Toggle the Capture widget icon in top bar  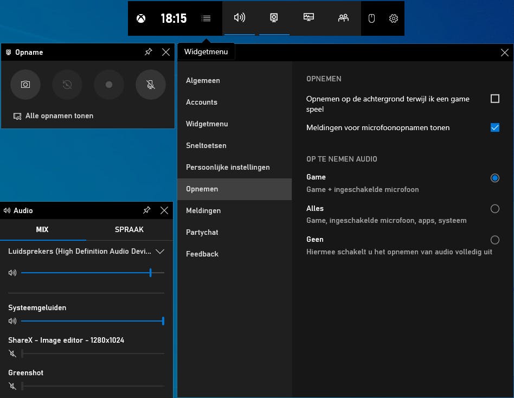click(274, 18)
